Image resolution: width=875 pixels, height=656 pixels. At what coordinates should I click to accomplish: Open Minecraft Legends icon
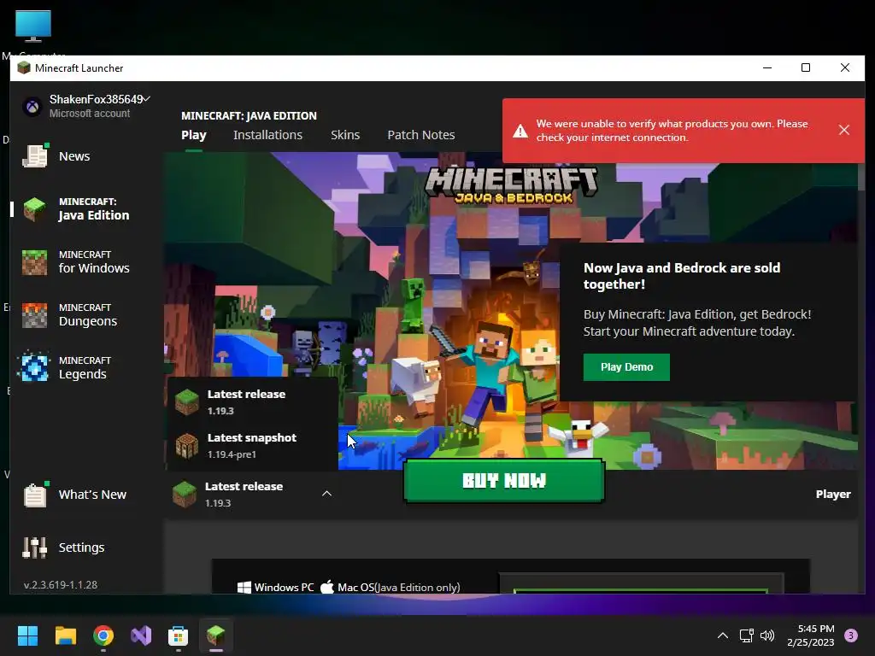tap(34, 367)
